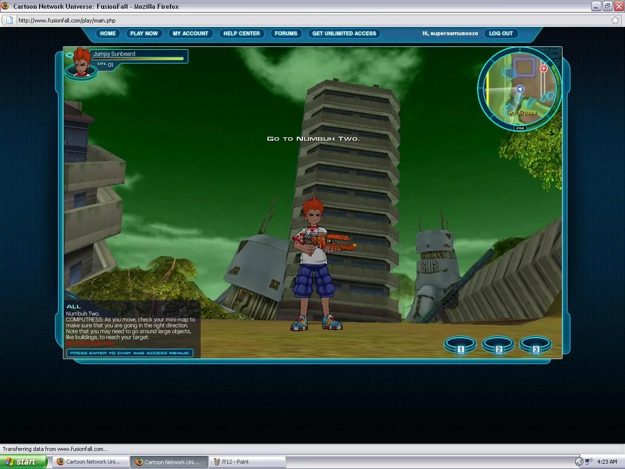
Task: Click the player character in the game
Action: pyautogui.click(x=317, y=264)
